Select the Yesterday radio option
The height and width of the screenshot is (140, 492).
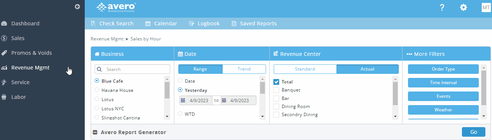[x=180, y=90]
